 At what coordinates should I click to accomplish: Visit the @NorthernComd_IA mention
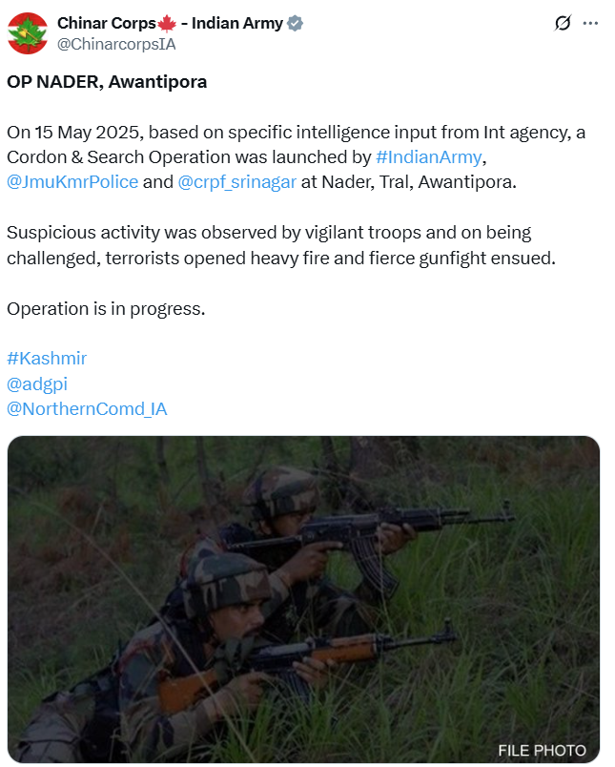click(x=87, y=409)
